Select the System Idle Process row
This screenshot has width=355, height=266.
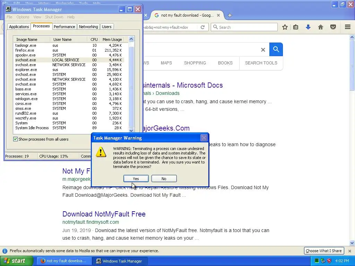click(69, 128)
